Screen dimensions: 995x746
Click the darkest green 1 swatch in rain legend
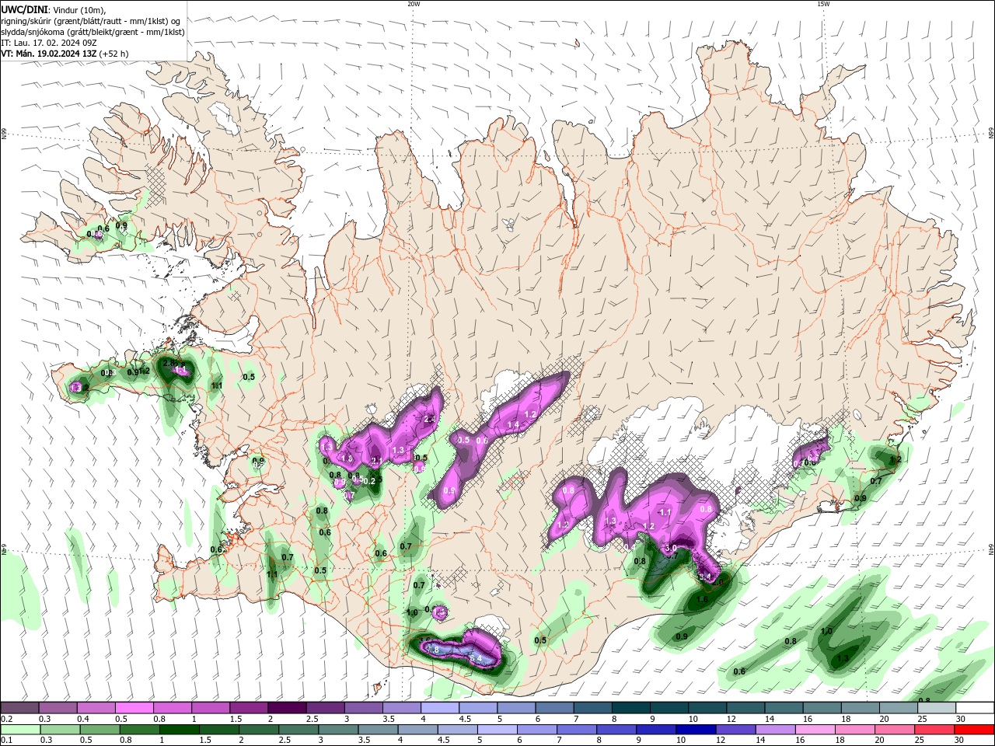(x=180, y=730)
